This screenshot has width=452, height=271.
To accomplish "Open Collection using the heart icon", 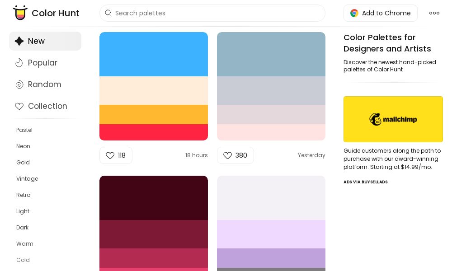I will [19, 106].
